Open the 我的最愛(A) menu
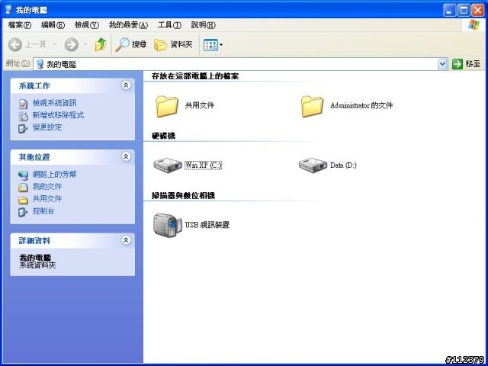Viewport: 488px width, 366px height. pyautogui.click(x=128, y=25)
